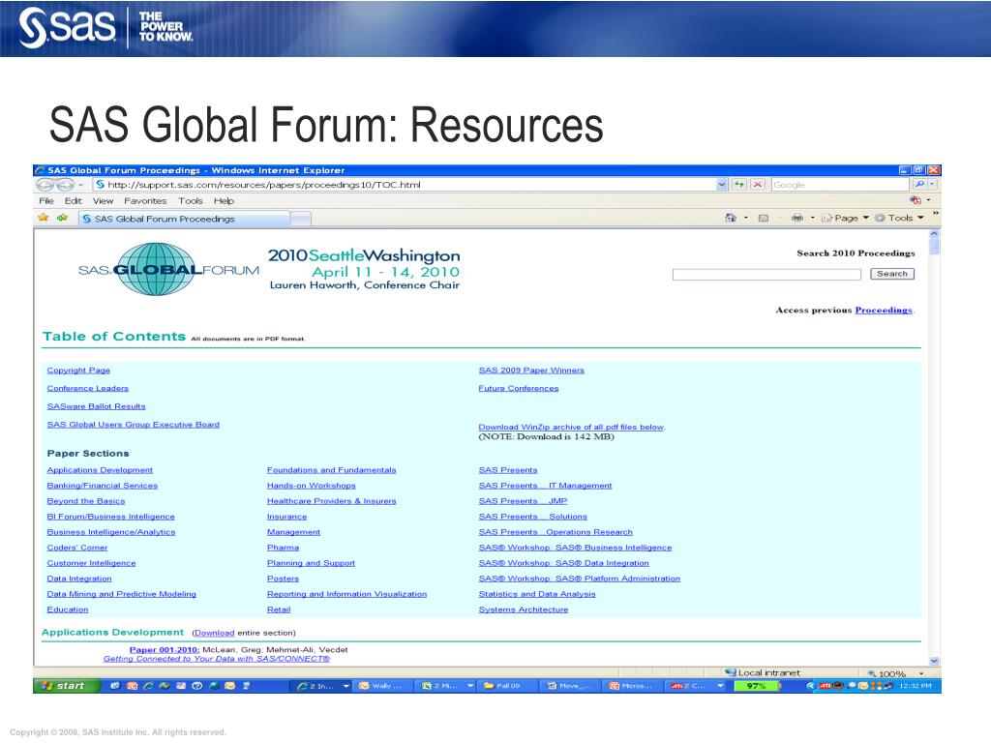This screenshot has height=743, width=991.
Task: Open the Coders' Corner section link
Action: (x=77, y=548)
